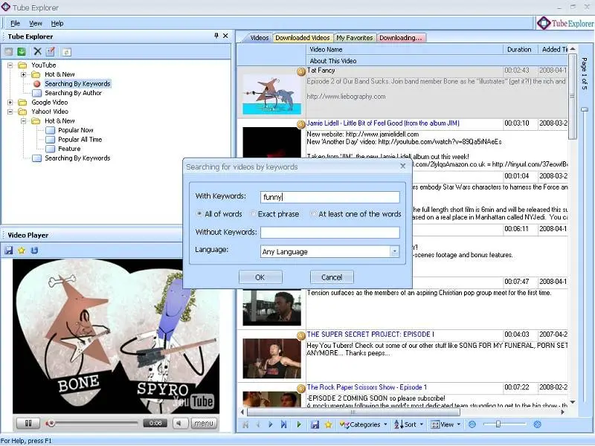Switch to the My Favorites tab

click(x=355, y=38)
